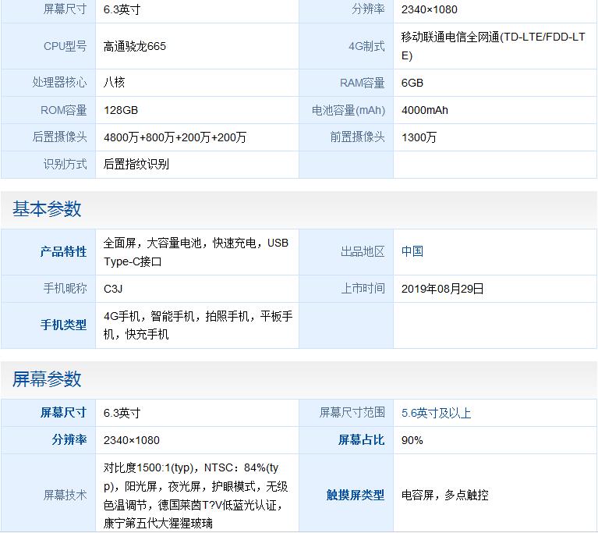Click the 高通骁龙665 CPU model value
This screenshot has width=598, height=533.
pos(135,46)
